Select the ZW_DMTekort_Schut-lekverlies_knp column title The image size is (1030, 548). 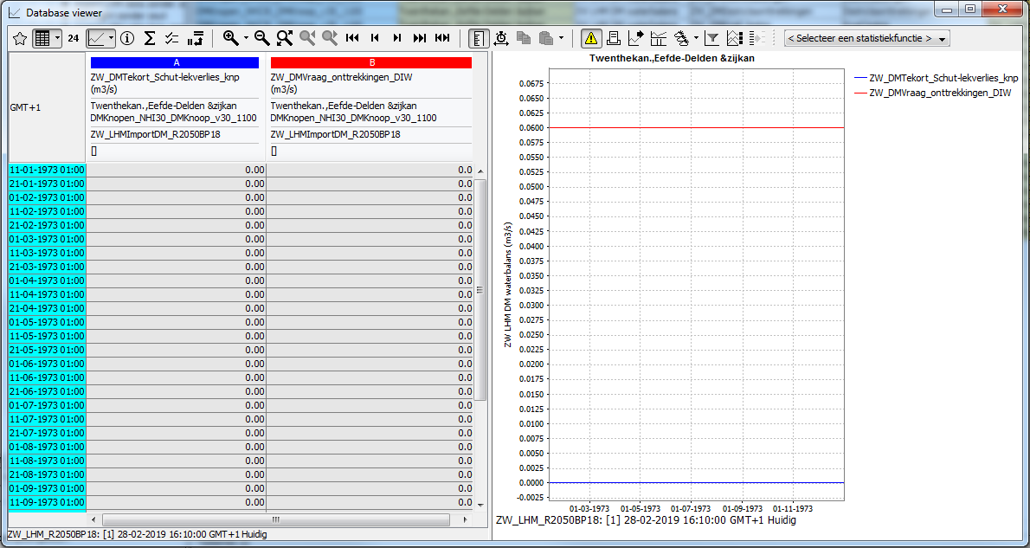coord(164,77)
